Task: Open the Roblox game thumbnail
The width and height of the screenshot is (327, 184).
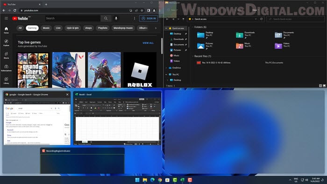Action: (x=140, y=70)
